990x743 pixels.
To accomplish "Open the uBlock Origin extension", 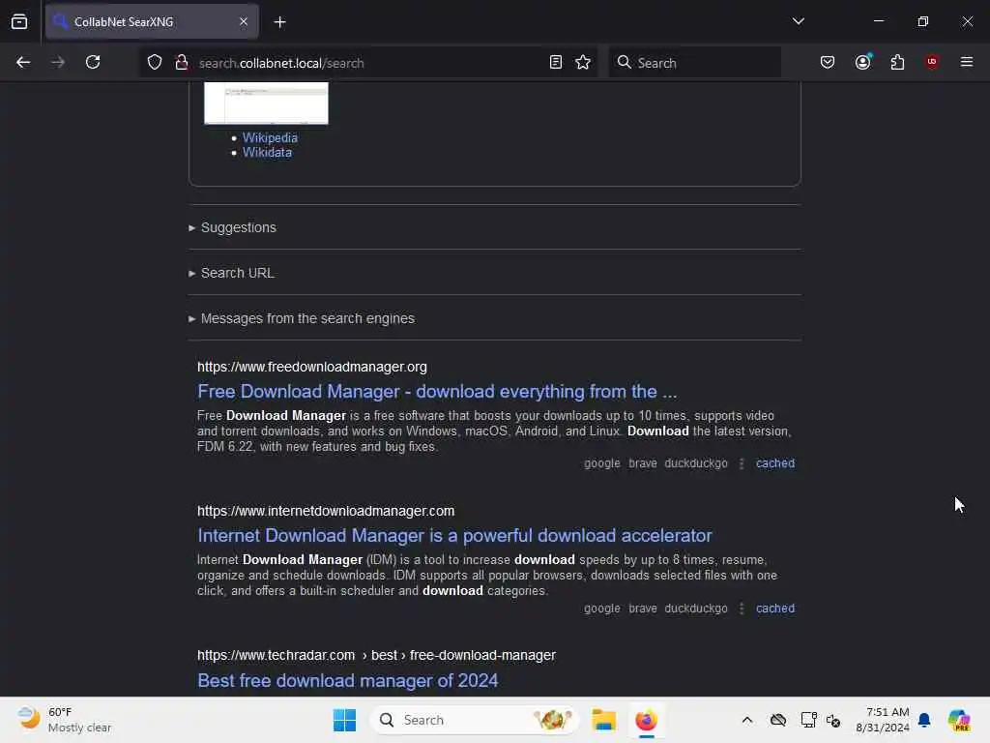I will [932, 62].
